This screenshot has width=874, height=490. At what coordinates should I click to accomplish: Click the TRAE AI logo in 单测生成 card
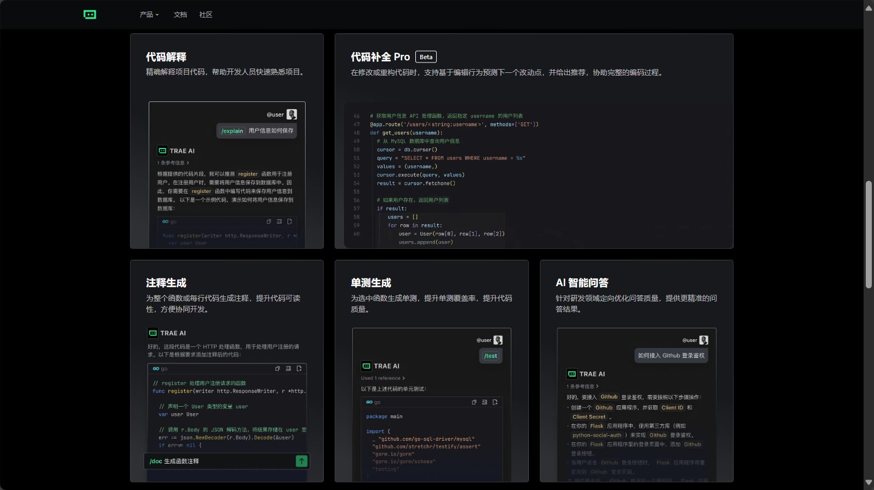(366, 366)
